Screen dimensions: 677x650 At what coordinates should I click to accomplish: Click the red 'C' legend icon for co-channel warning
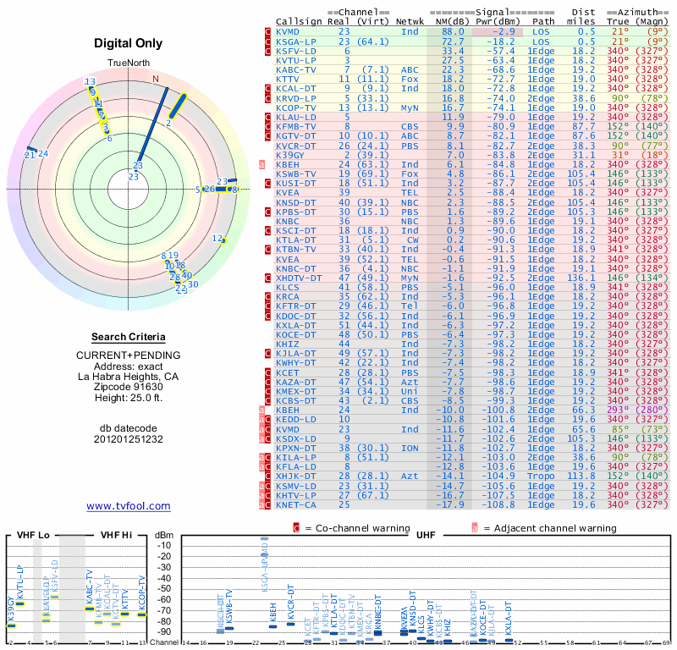click(296, 528)
